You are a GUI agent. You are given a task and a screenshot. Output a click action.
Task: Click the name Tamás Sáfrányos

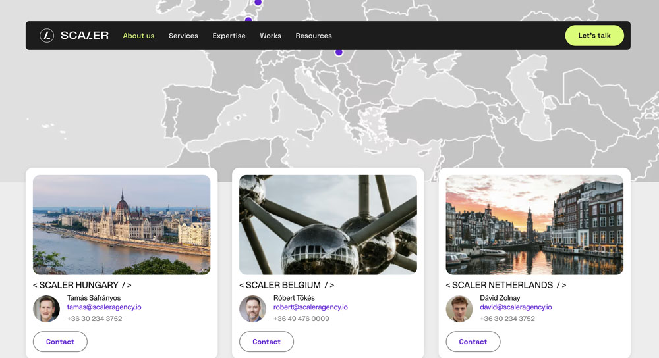94,298
